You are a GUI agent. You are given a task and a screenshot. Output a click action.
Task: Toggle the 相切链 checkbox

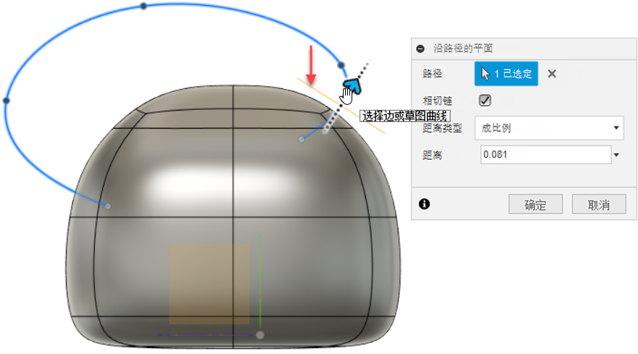[x=485, y=100]
